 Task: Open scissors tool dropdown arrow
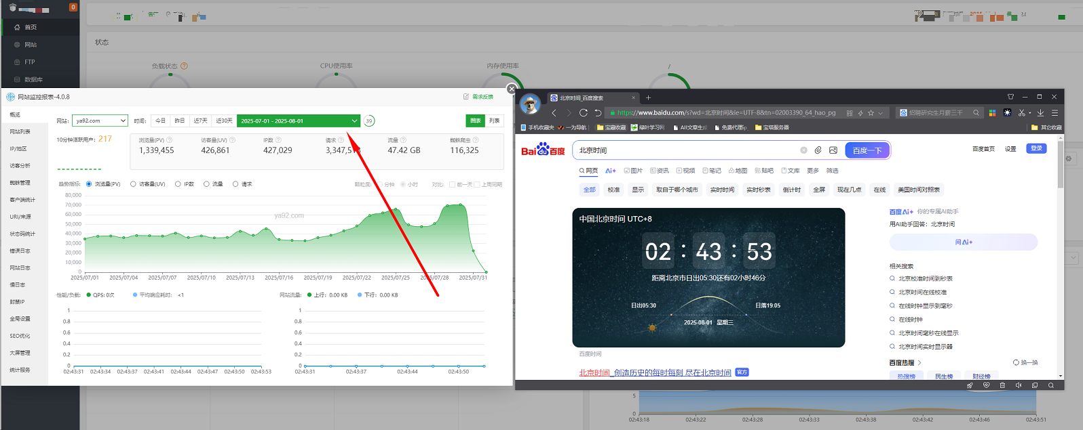[x=1029, y=113]
